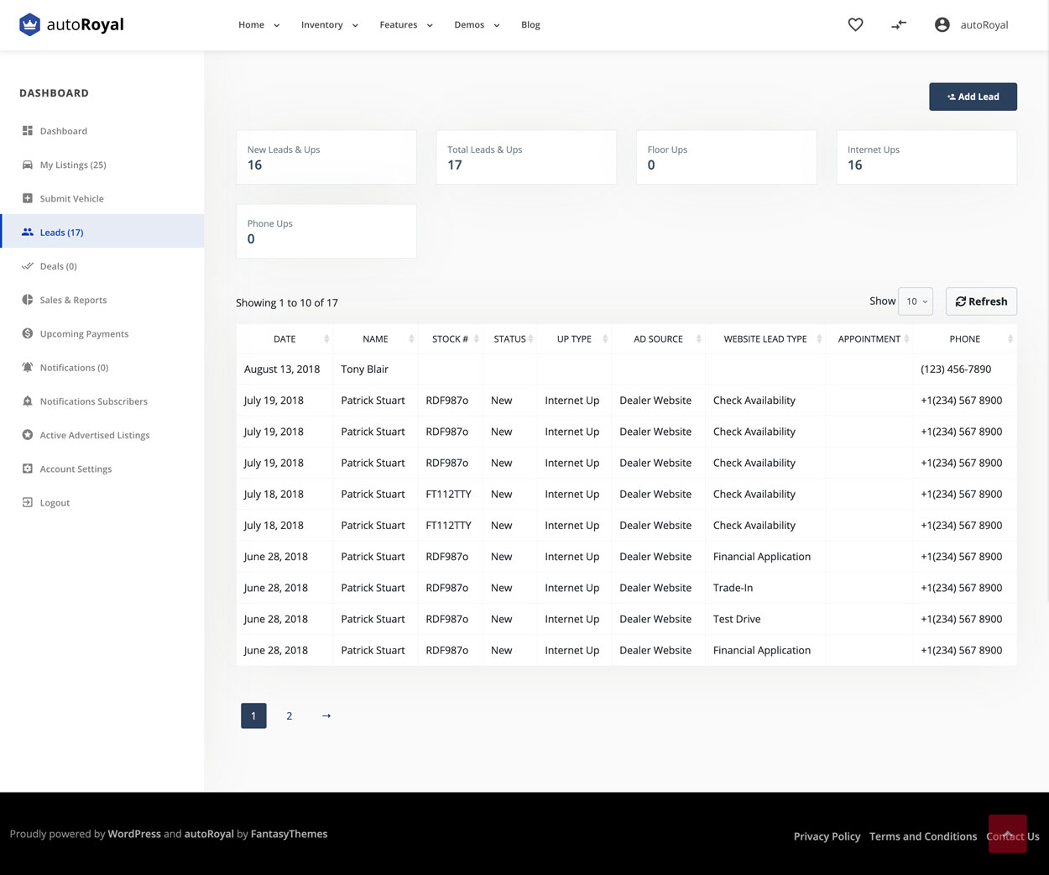Open the Contact Us footer link
1049x875 pixels.
coord(1013,836)
